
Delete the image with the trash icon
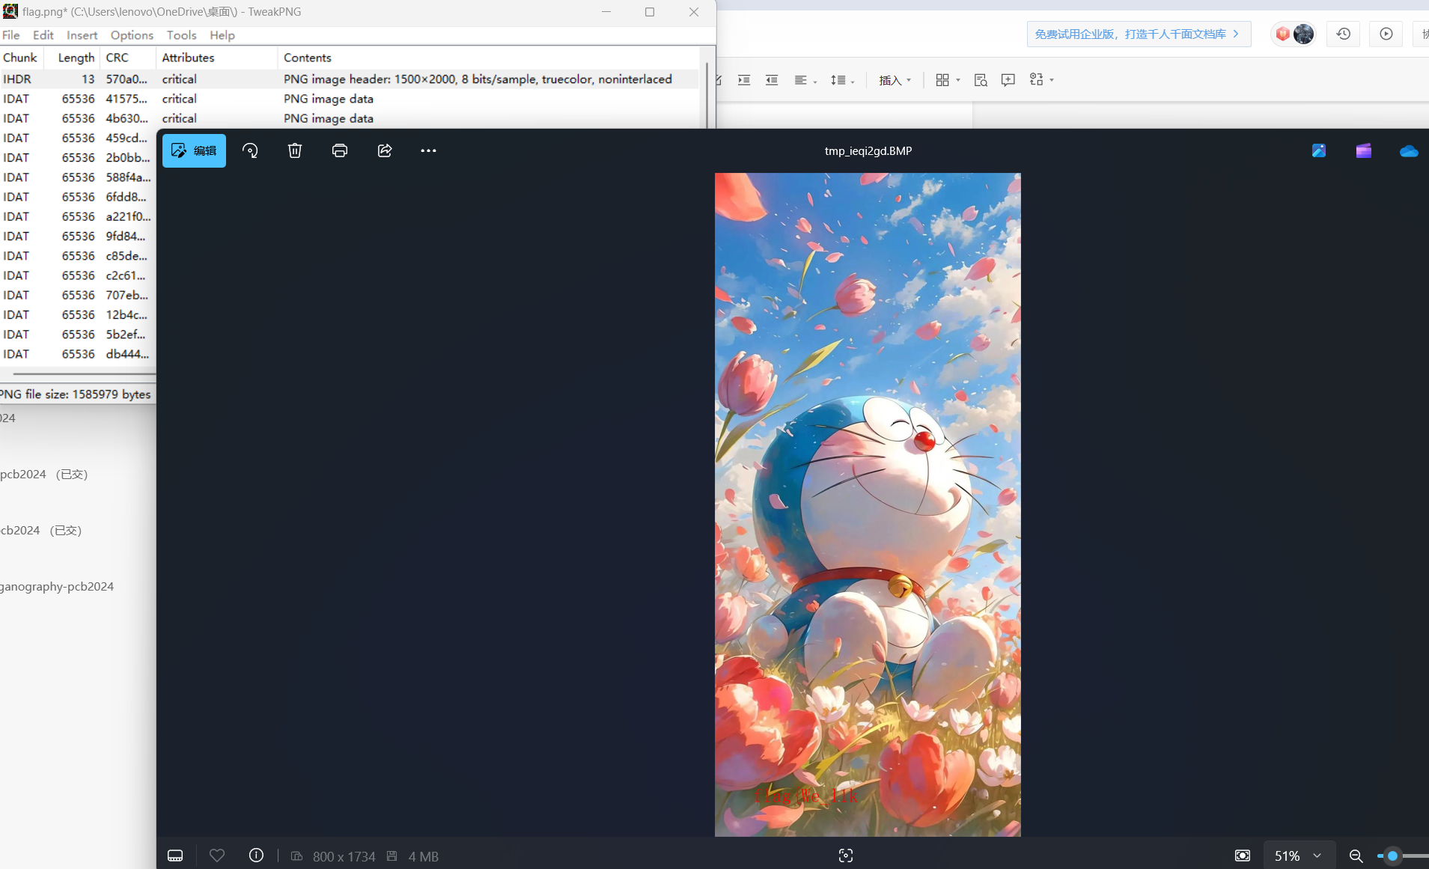coord(295,150)
